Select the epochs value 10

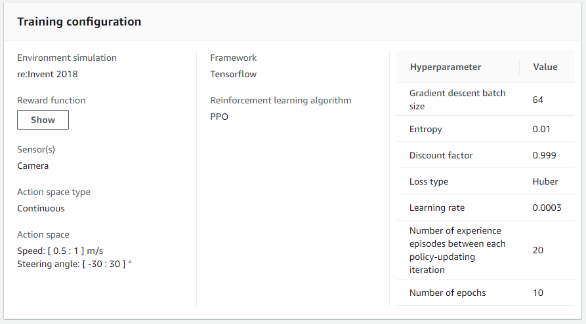coord(538,293)
